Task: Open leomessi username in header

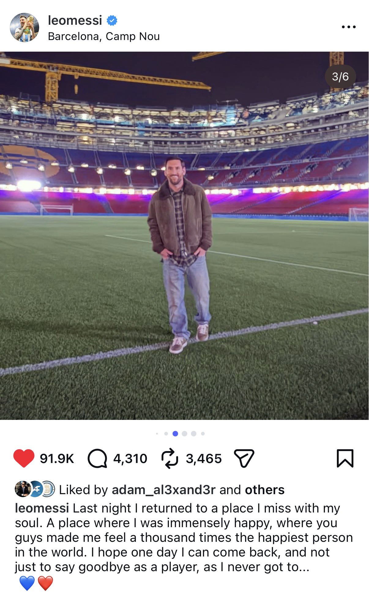Action: click(75, 20)
